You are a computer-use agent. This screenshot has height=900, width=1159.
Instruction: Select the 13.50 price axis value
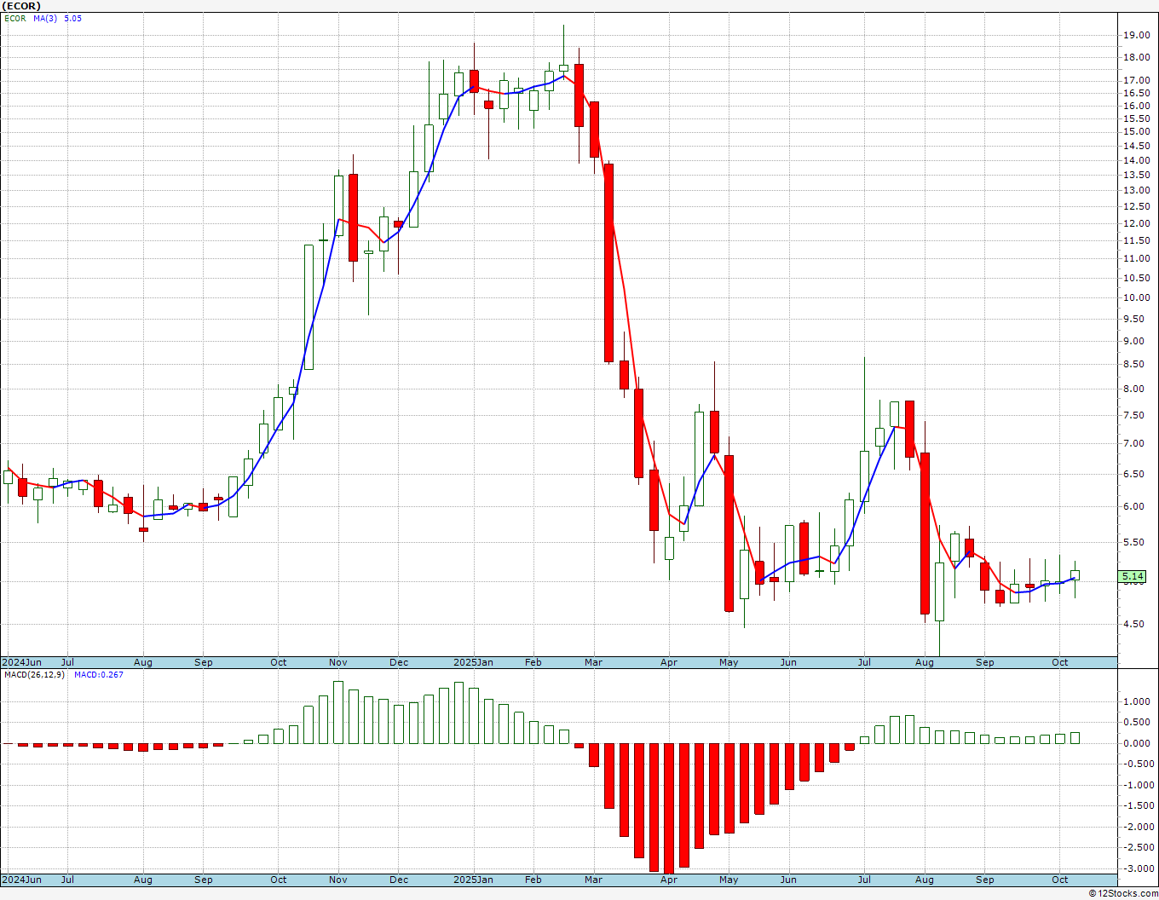tap(1136, 176)
